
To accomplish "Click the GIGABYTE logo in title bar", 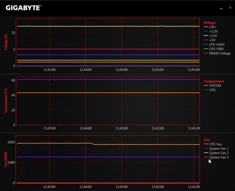I will tap(24, 8).
